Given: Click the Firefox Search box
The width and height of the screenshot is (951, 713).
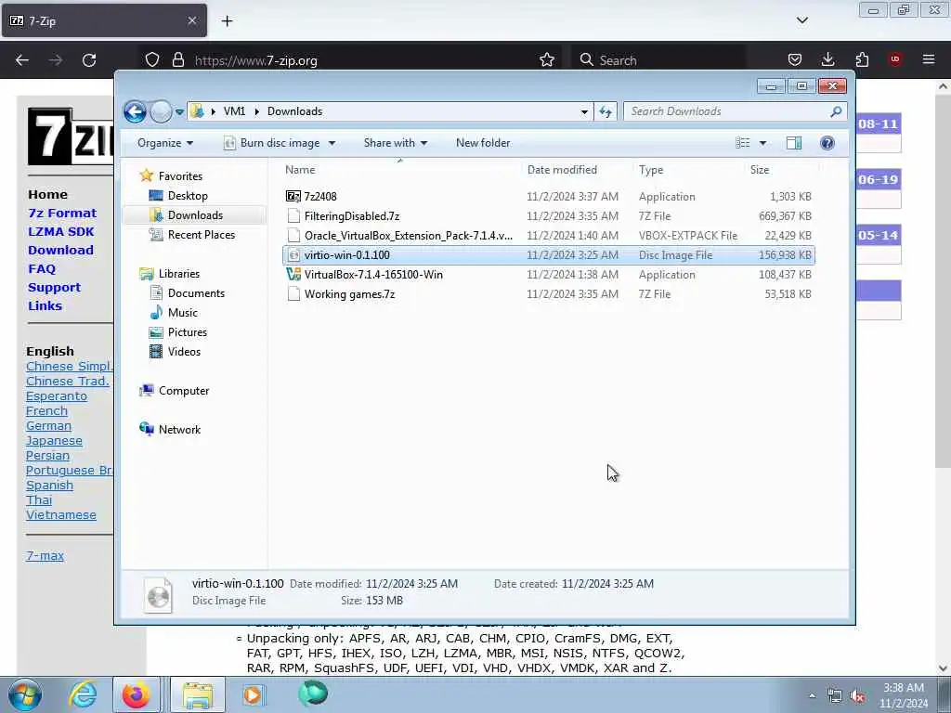Looking at the screenshot, I should [660, 60].
